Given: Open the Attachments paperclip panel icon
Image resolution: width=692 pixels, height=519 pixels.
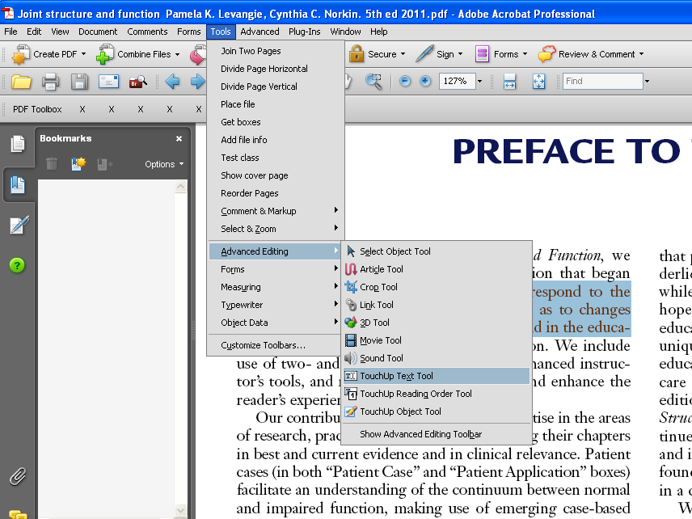Looking at the screenshot, I should 18,477.
